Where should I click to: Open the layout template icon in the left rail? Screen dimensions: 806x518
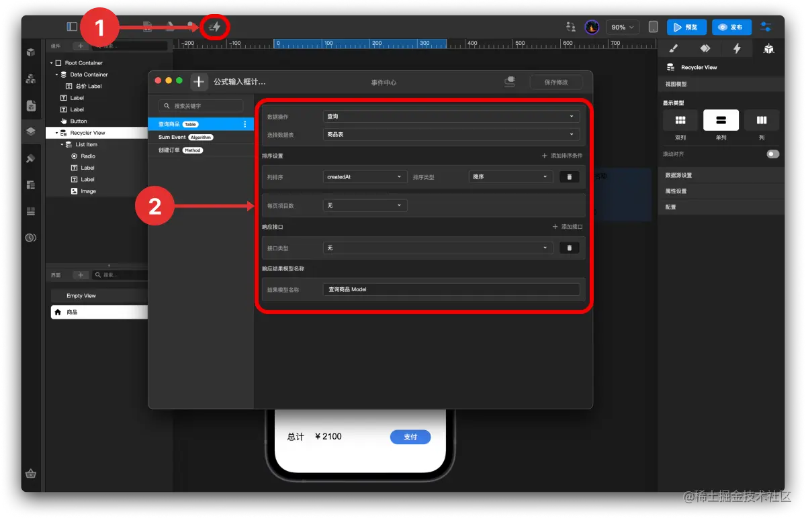click(x=30, y=185)
